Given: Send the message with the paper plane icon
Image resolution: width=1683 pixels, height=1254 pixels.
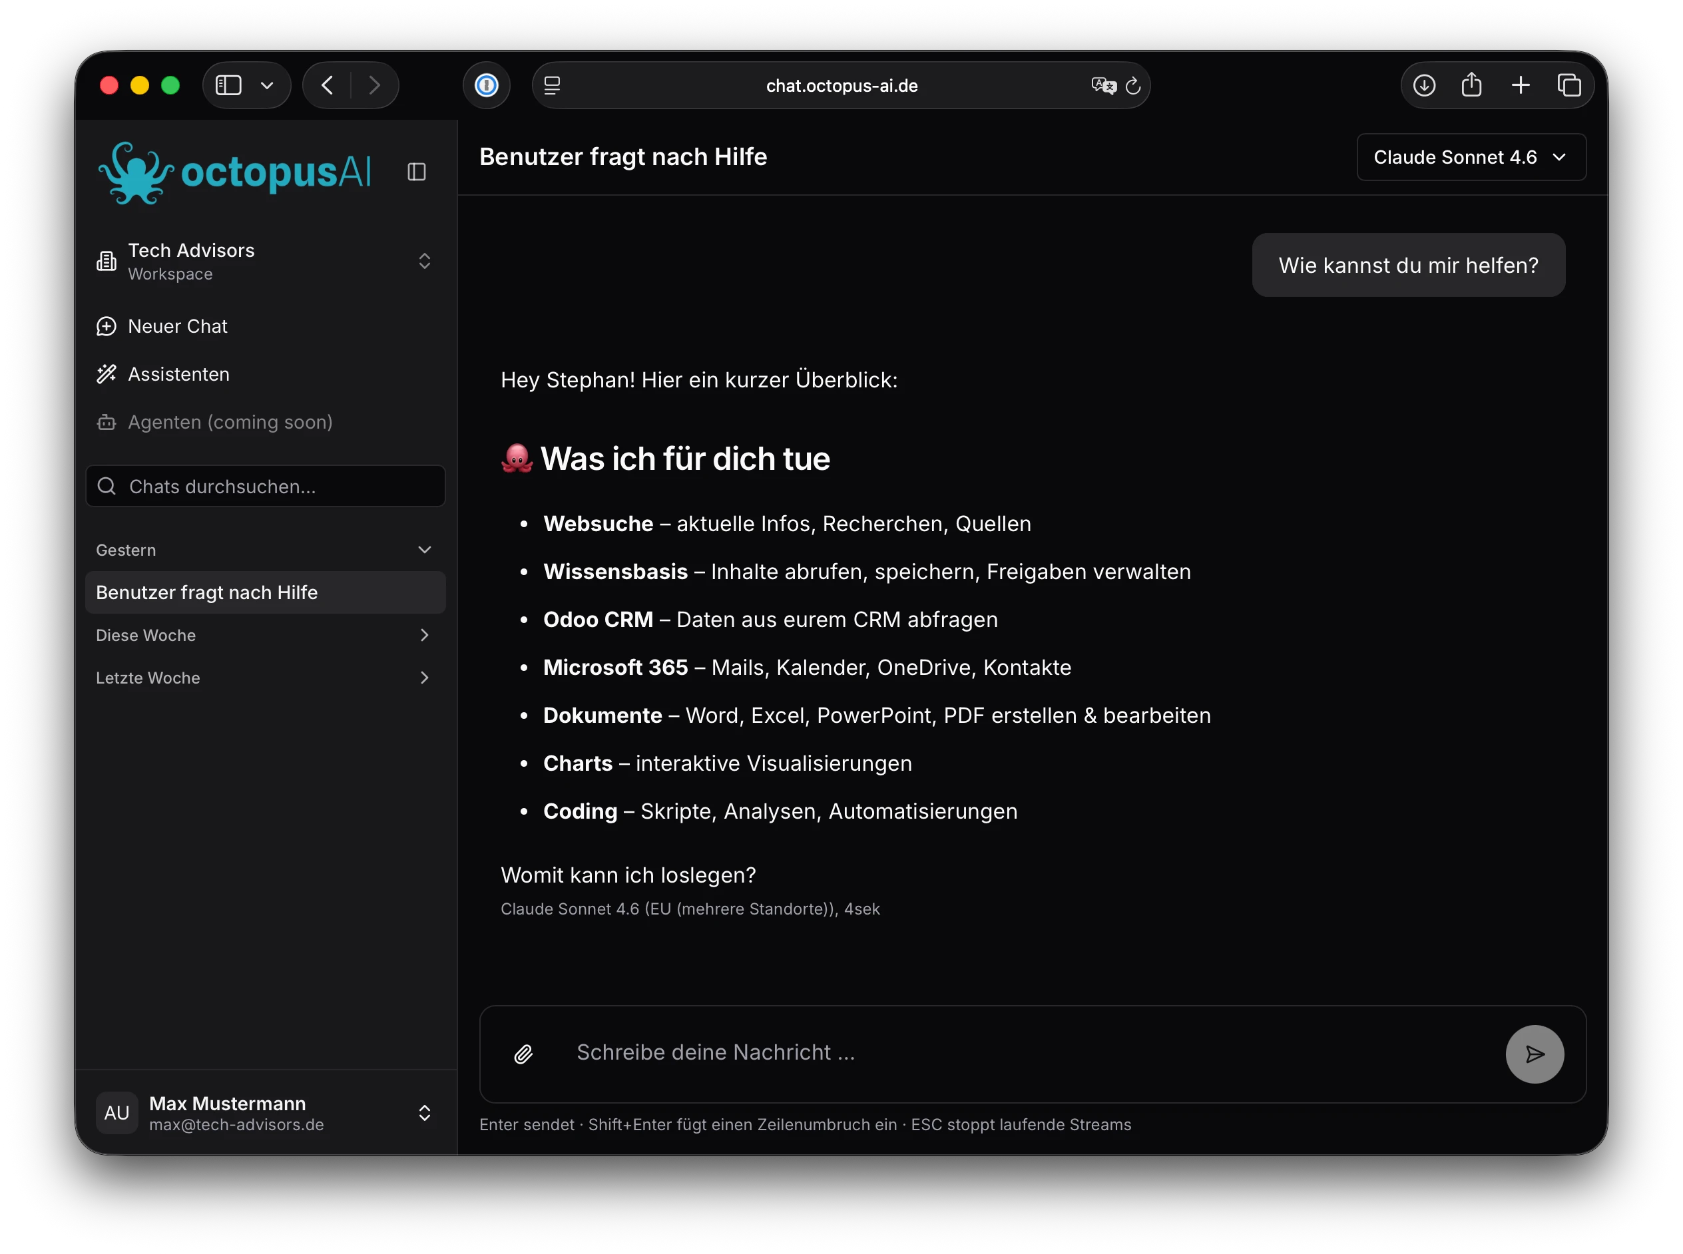Looking at the screenshot, I should pos(1535,1054).
